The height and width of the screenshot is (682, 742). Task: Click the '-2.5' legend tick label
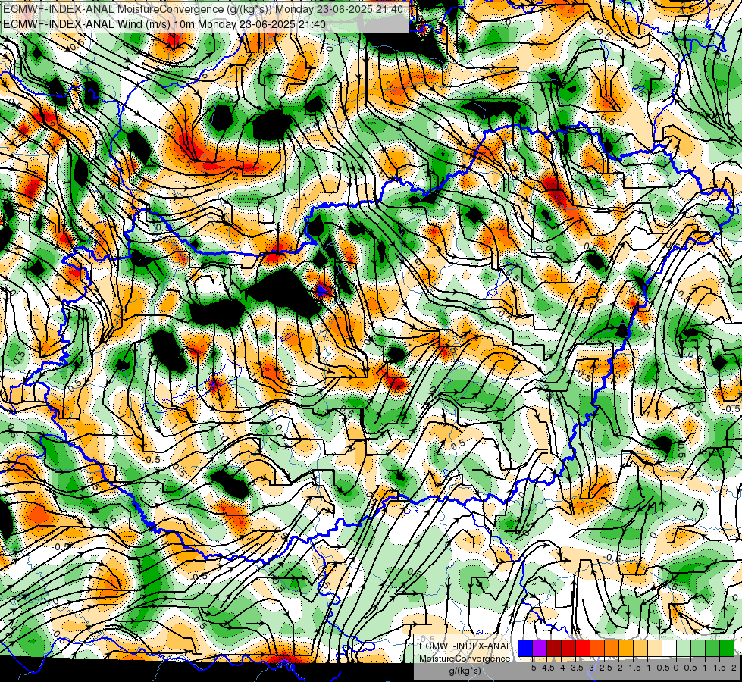coord(604,668)
